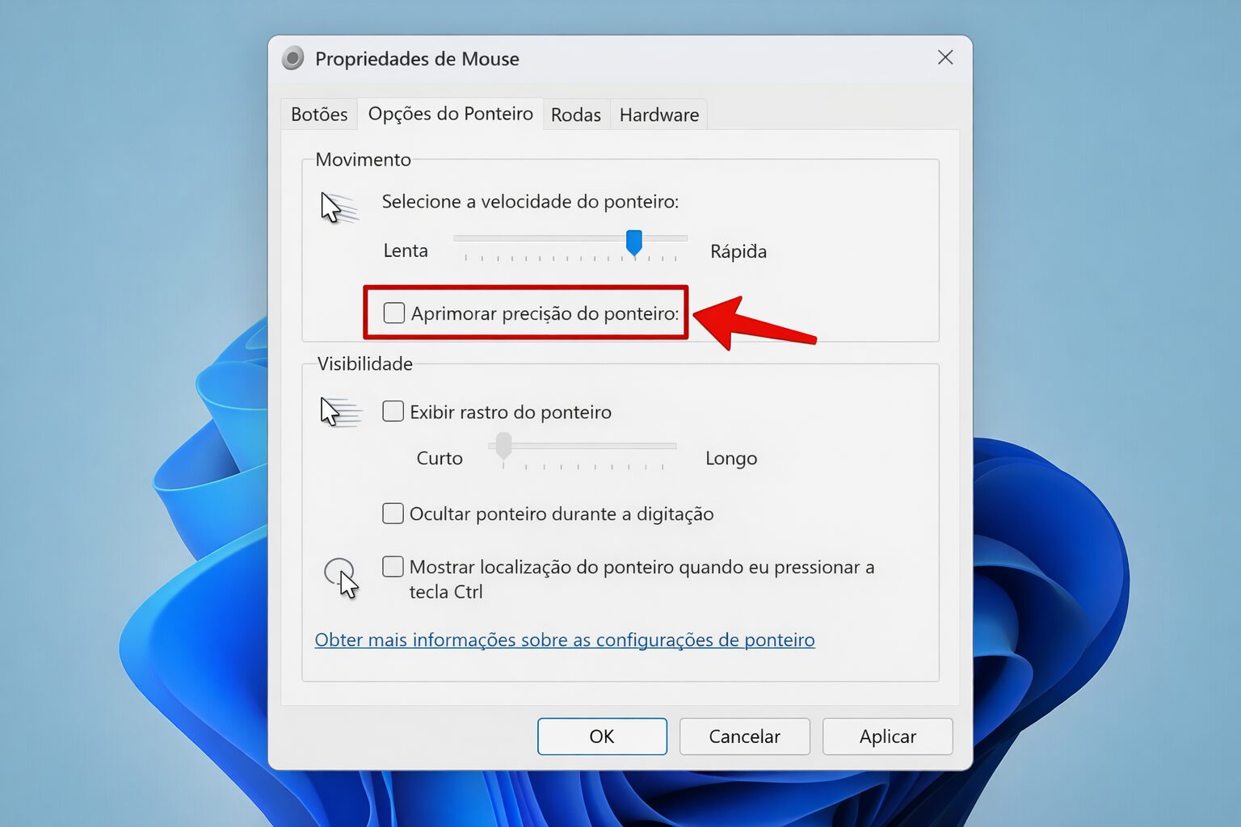Click the mouse icon in title bar
The image size is (1241, 827).
click(292, 58)
